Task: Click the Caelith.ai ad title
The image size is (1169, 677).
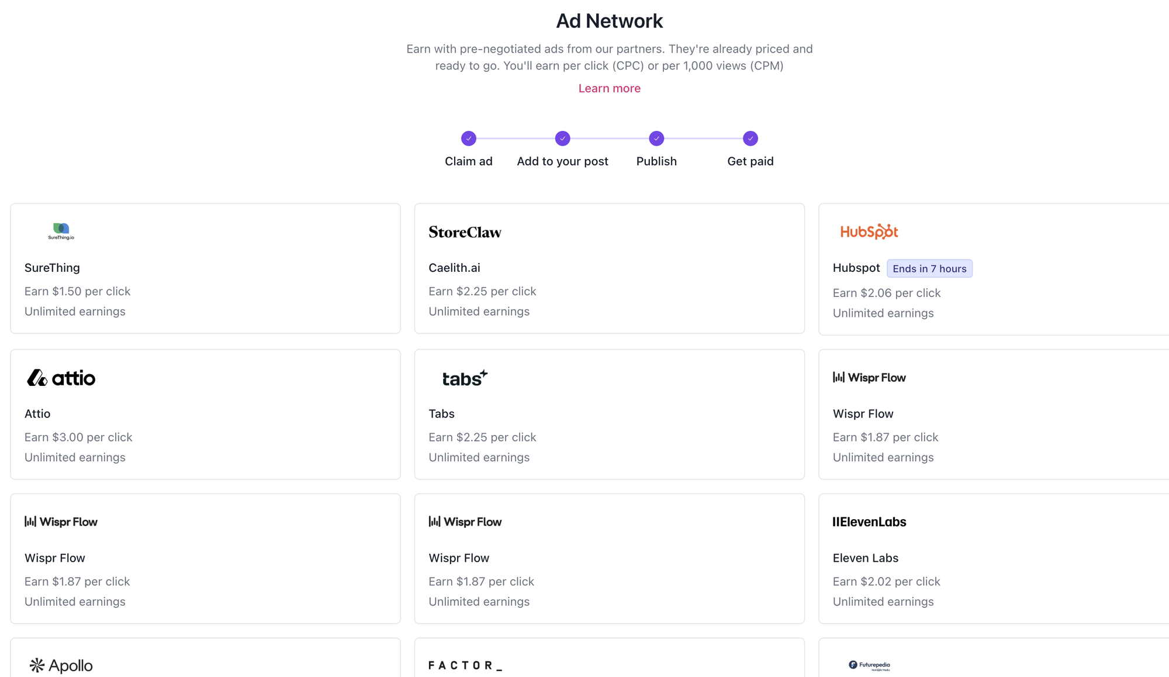Action: coord(454,268)
